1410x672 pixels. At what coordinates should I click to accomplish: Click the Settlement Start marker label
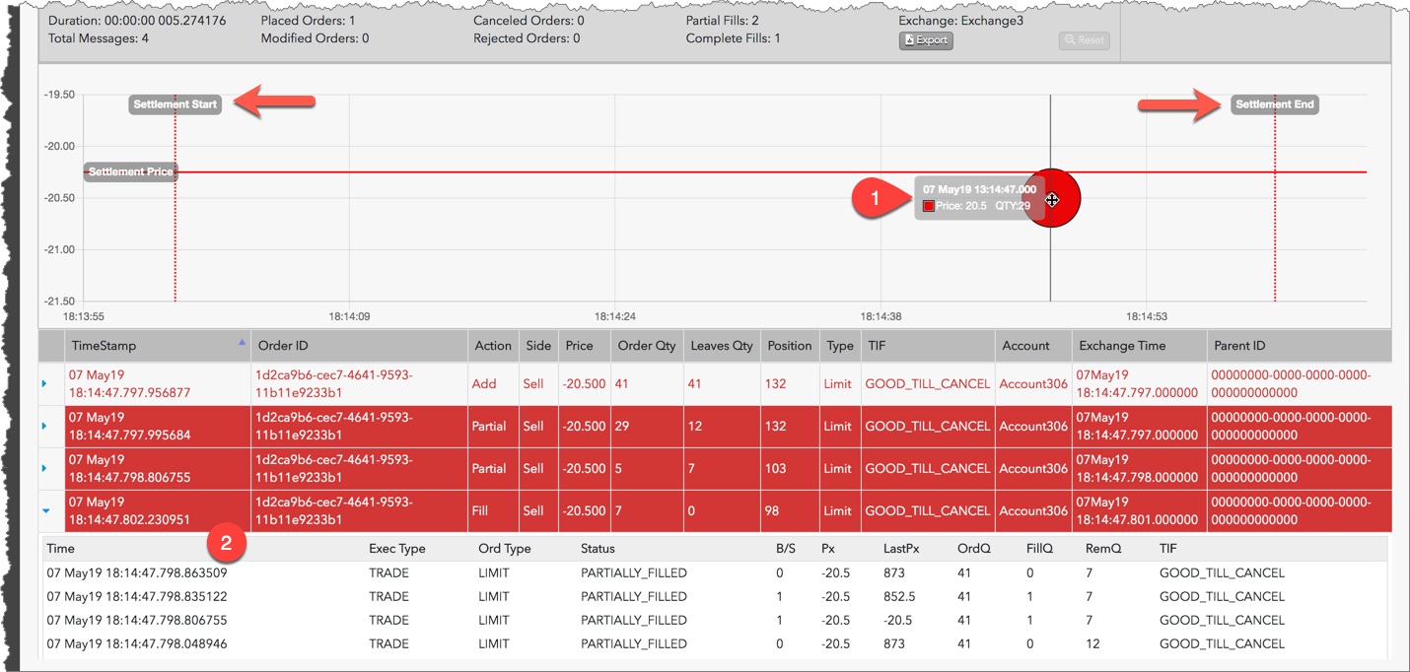coord(175,104)
